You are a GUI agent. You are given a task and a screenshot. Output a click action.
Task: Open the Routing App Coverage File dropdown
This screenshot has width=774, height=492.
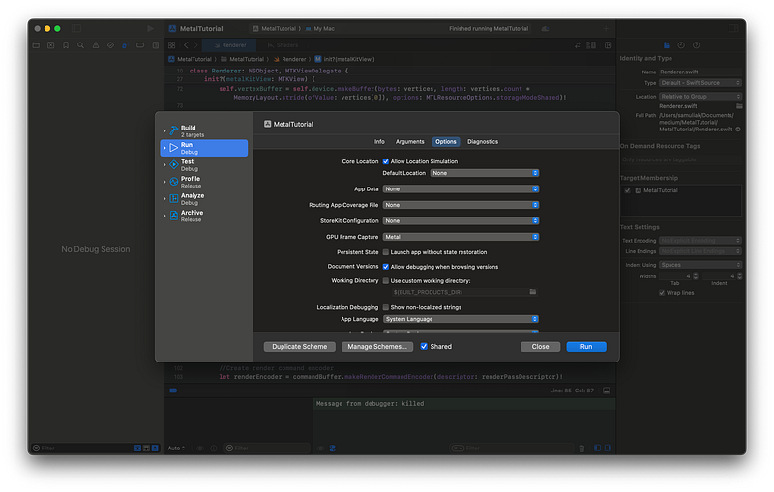[x=461, y=205]
